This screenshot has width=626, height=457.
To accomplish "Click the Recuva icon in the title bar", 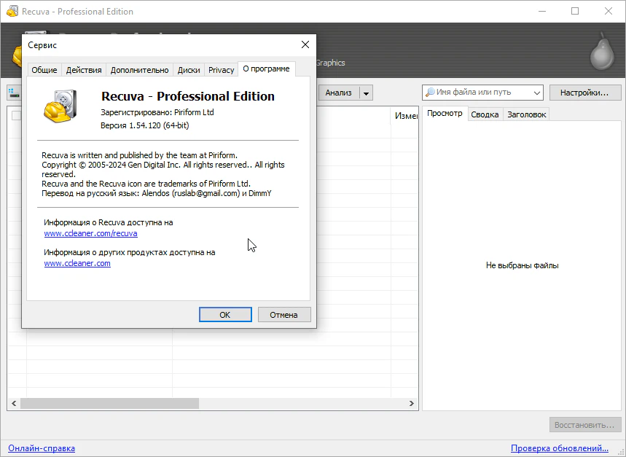I will tap(12, 12).
